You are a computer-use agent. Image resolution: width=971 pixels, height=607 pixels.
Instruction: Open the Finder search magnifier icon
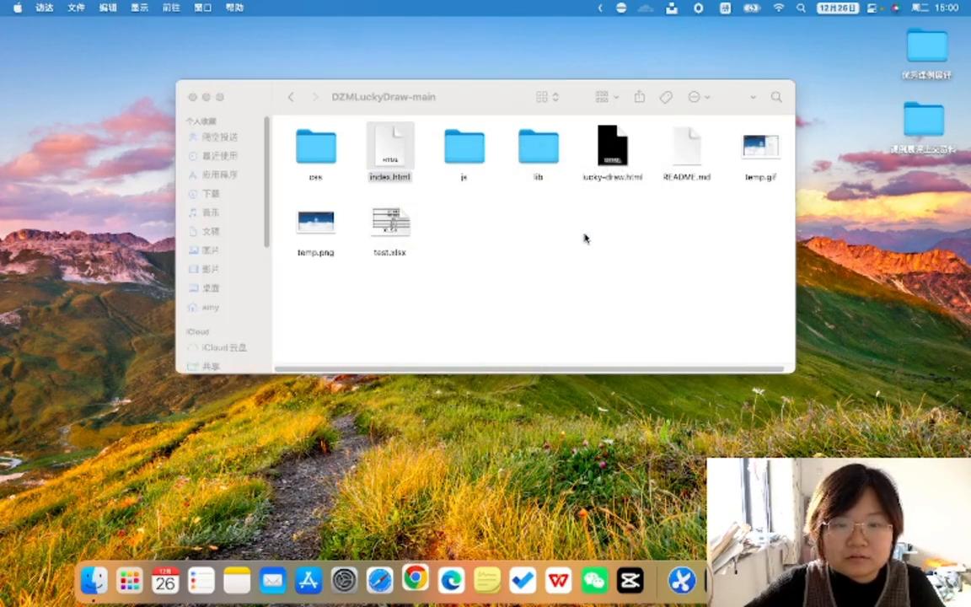pos(776,97)
